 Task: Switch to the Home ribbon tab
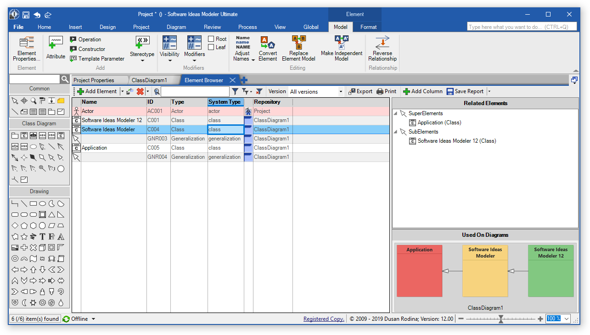click(x=45, y=27)
